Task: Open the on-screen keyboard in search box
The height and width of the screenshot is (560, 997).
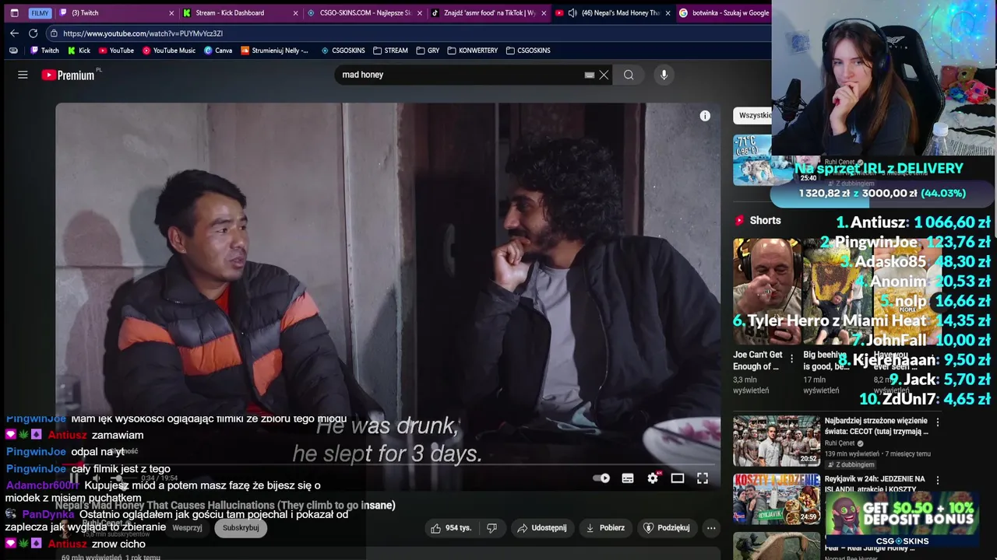Action: pyautogui.click(x=590, y=75)
